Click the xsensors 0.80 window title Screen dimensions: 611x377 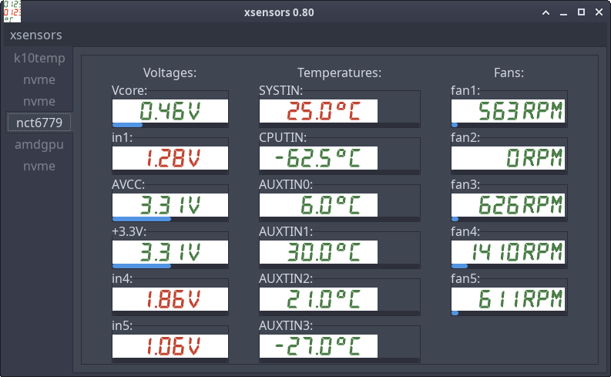(279, 12)
